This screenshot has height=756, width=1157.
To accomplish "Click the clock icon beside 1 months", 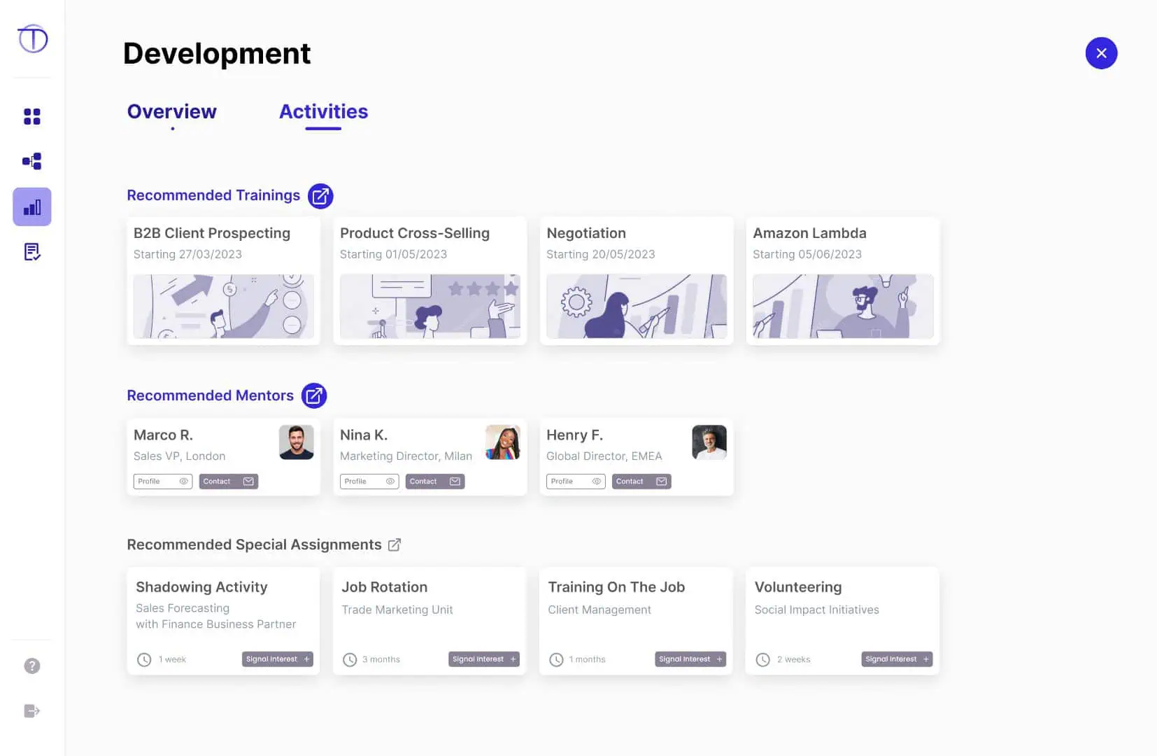I will (556, 659).
